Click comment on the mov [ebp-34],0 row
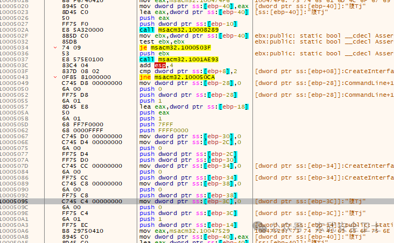The width and height of the screenshot is (394, 243). (x=325, y=166)
